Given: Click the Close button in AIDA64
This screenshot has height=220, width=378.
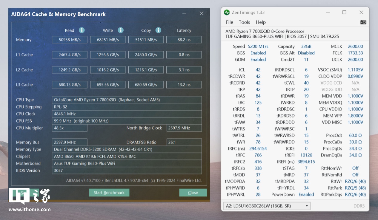Looking at the screenshot, I should click(193, 193).
